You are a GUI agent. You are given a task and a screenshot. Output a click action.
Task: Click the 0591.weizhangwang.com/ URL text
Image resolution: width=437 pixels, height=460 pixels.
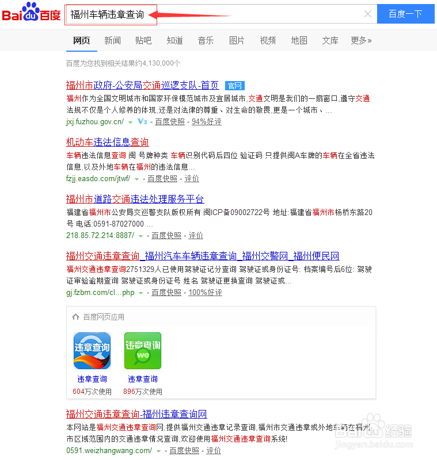[109, 451]
